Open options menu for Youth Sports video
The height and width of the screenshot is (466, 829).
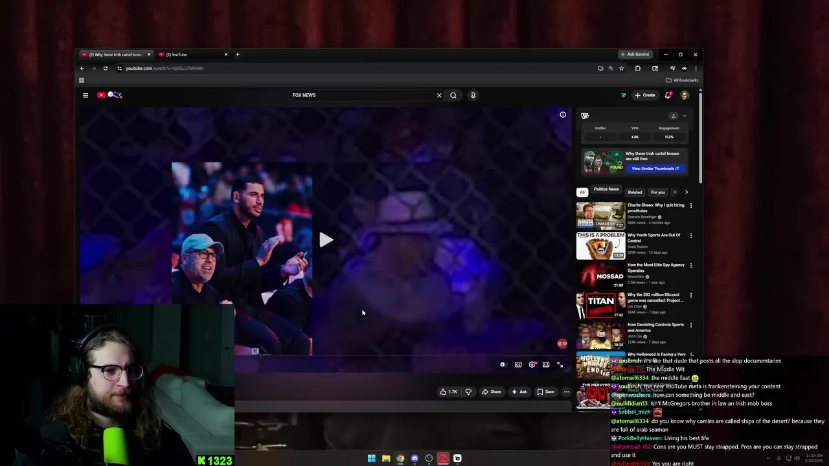[691, 236]
